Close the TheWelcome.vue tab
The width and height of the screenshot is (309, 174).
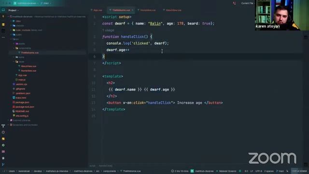click(x=132, y=10)
